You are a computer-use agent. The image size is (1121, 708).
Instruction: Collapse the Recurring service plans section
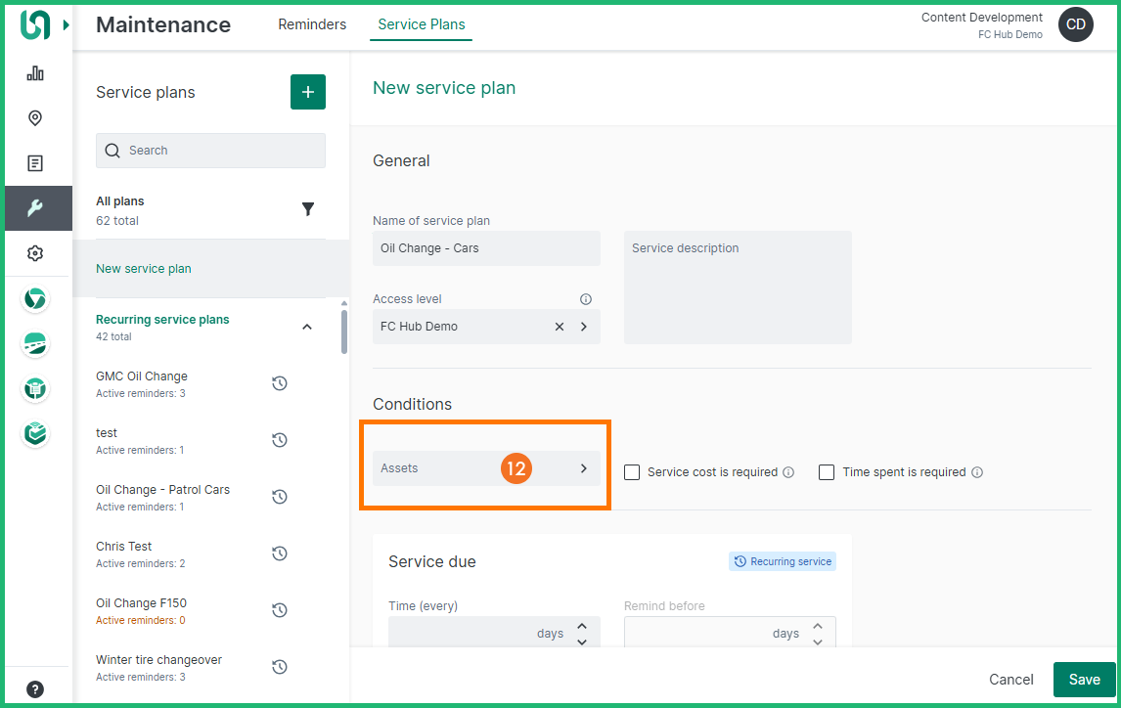(x=307, y=327)
